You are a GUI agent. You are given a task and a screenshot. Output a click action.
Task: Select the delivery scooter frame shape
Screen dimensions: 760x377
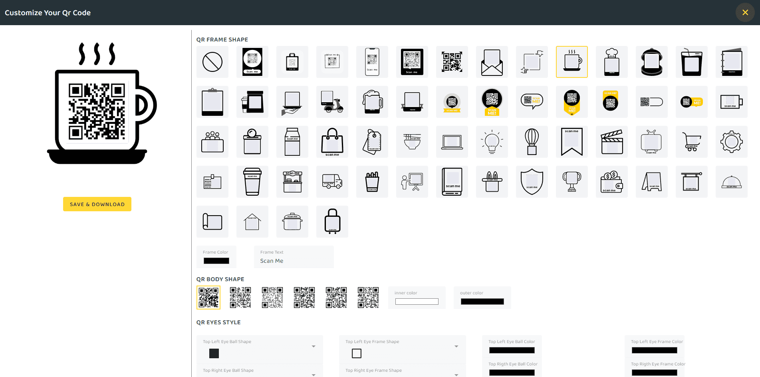click(x=332, y=102)
